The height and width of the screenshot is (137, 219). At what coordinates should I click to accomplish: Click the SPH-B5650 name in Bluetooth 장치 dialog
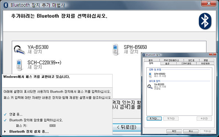[160, 74]
